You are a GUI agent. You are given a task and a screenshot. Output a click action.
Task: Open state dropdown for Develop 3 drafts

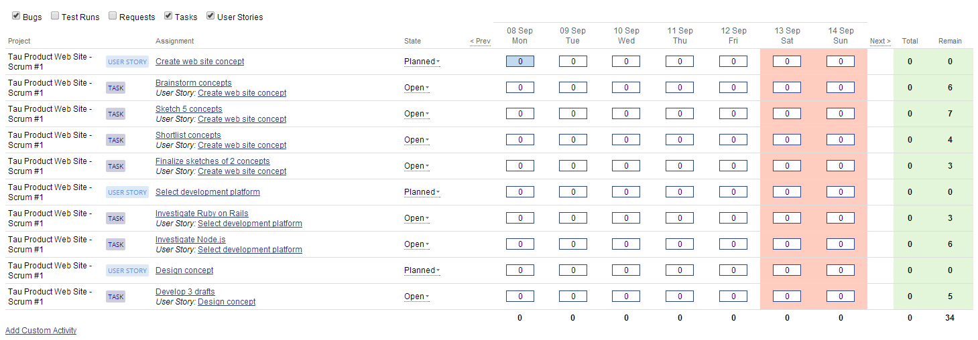pos(416,296)
